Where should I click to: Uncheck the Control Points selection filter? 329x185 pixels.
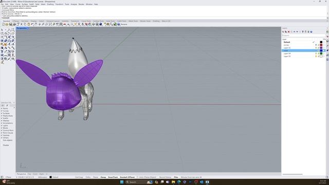point(2,130)
